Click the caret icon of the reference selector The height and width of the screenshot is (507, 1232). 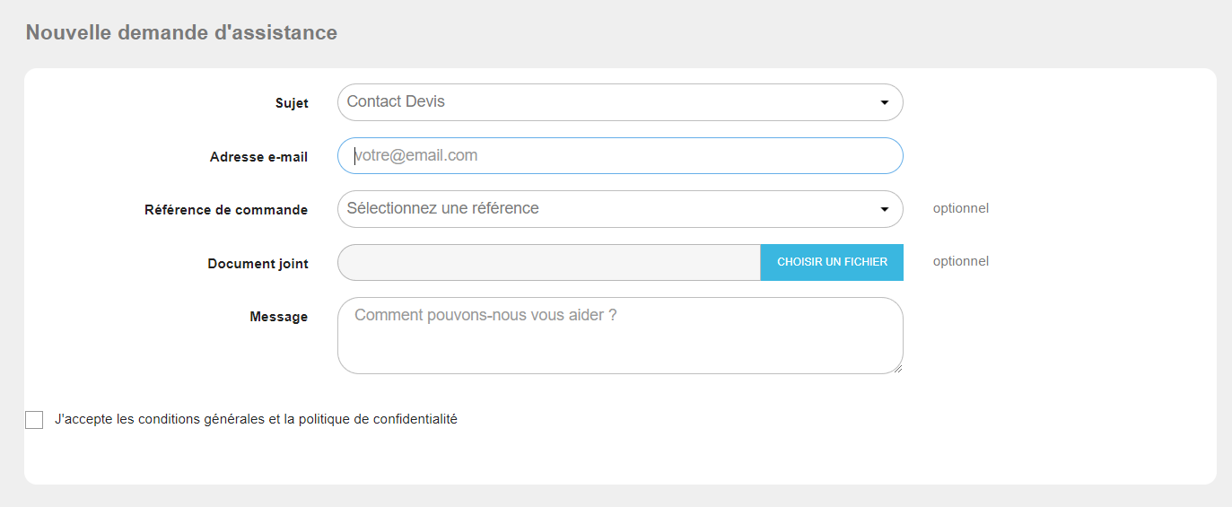(x=885, y=210)
